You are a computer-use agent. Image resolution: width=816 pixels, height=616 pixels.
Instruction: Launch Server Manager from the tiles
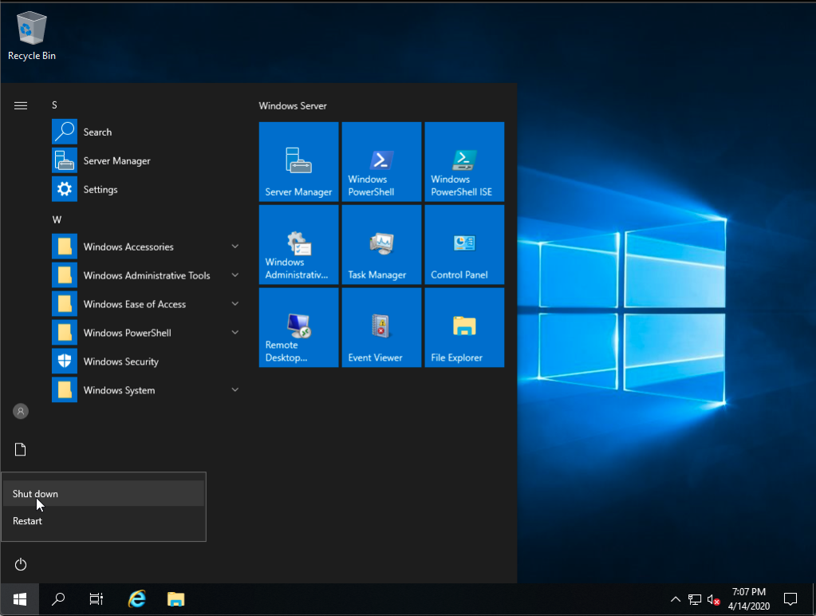pos(298,162)
